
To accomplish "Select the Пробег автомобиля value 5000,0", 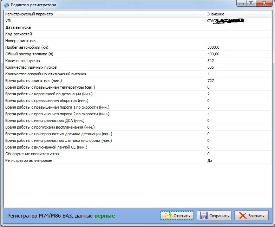I will pos(214,47).
